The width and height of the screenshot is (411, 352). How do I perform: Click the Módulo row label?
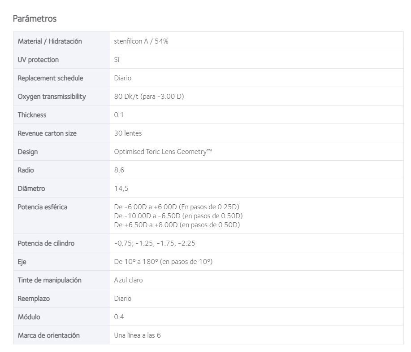tap(29, 317)
